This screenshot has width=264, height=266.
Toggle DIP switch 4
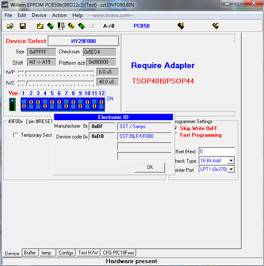45,104
